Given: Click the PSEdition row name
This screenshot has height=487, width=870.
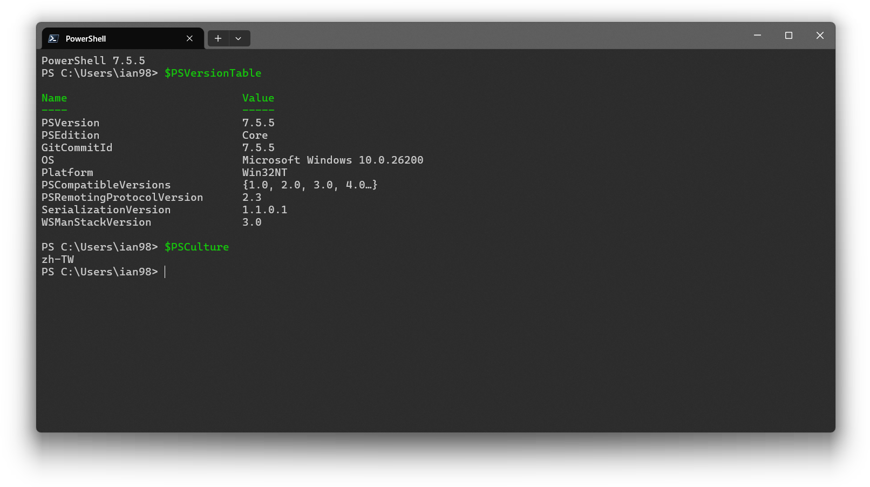Looking at the screenshot, I should (x=71, y=135).
